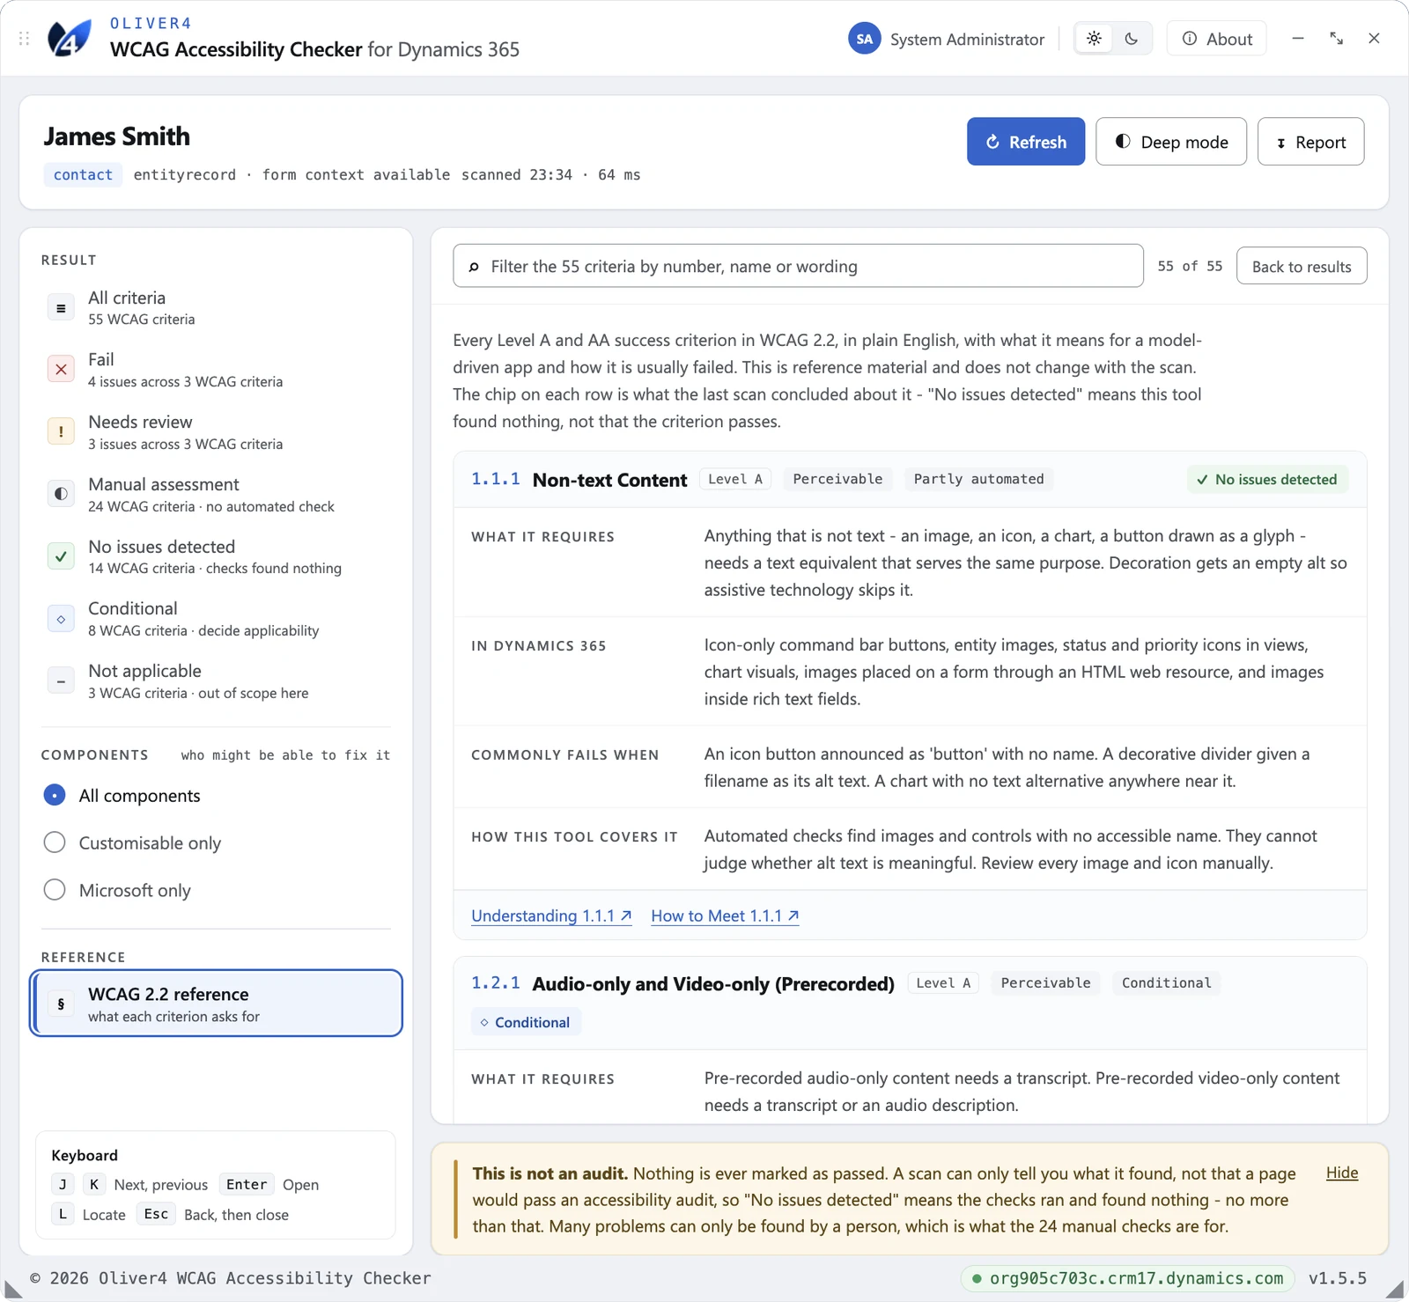This screenshot has height=1302, width=1409.
Task: Select No issues detected in sidebar
Action: pos(216,556)
